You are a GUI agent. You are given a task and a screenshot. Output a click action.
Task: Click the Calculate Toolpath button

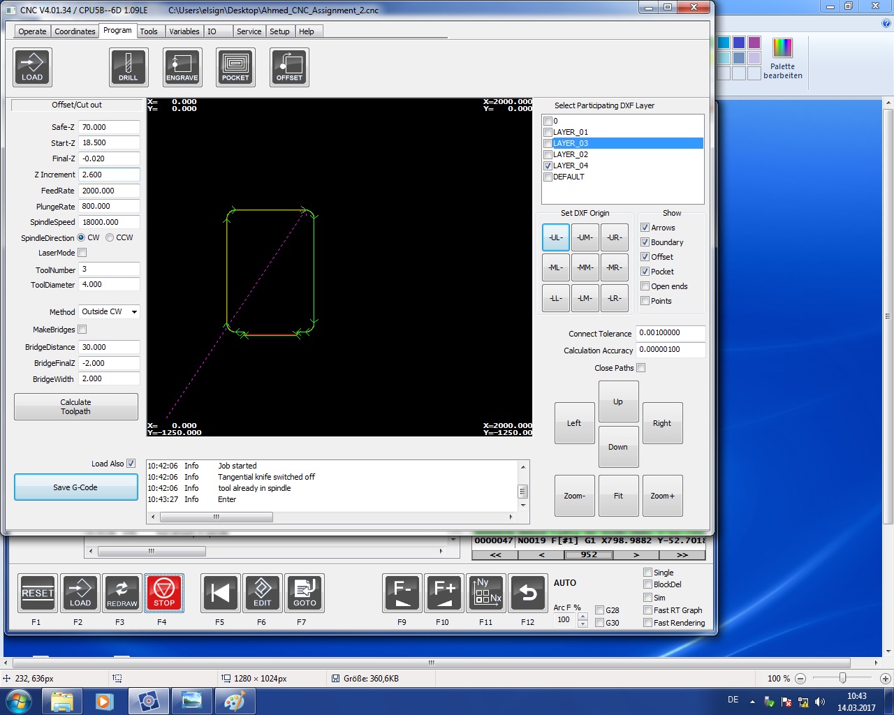coord(76,407)
